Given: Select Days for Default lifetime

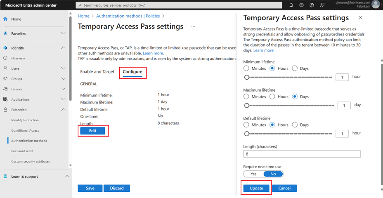Looking at the screenshot, I should click(295, 125).
